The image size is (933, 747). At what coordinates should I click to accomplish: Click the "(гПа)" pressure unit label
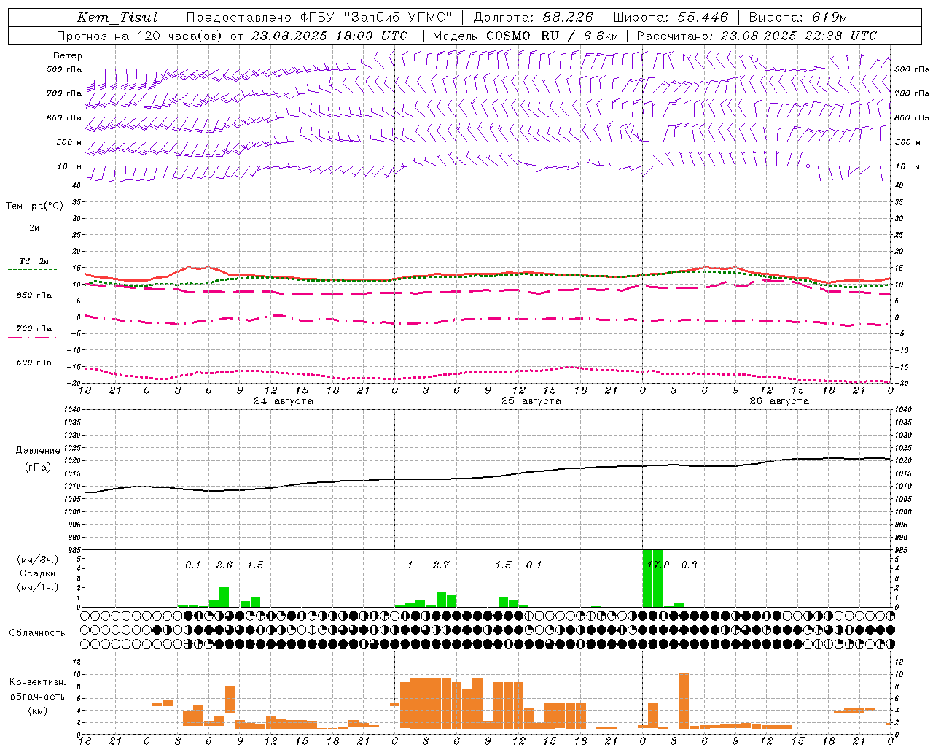(x=38, y=468)
